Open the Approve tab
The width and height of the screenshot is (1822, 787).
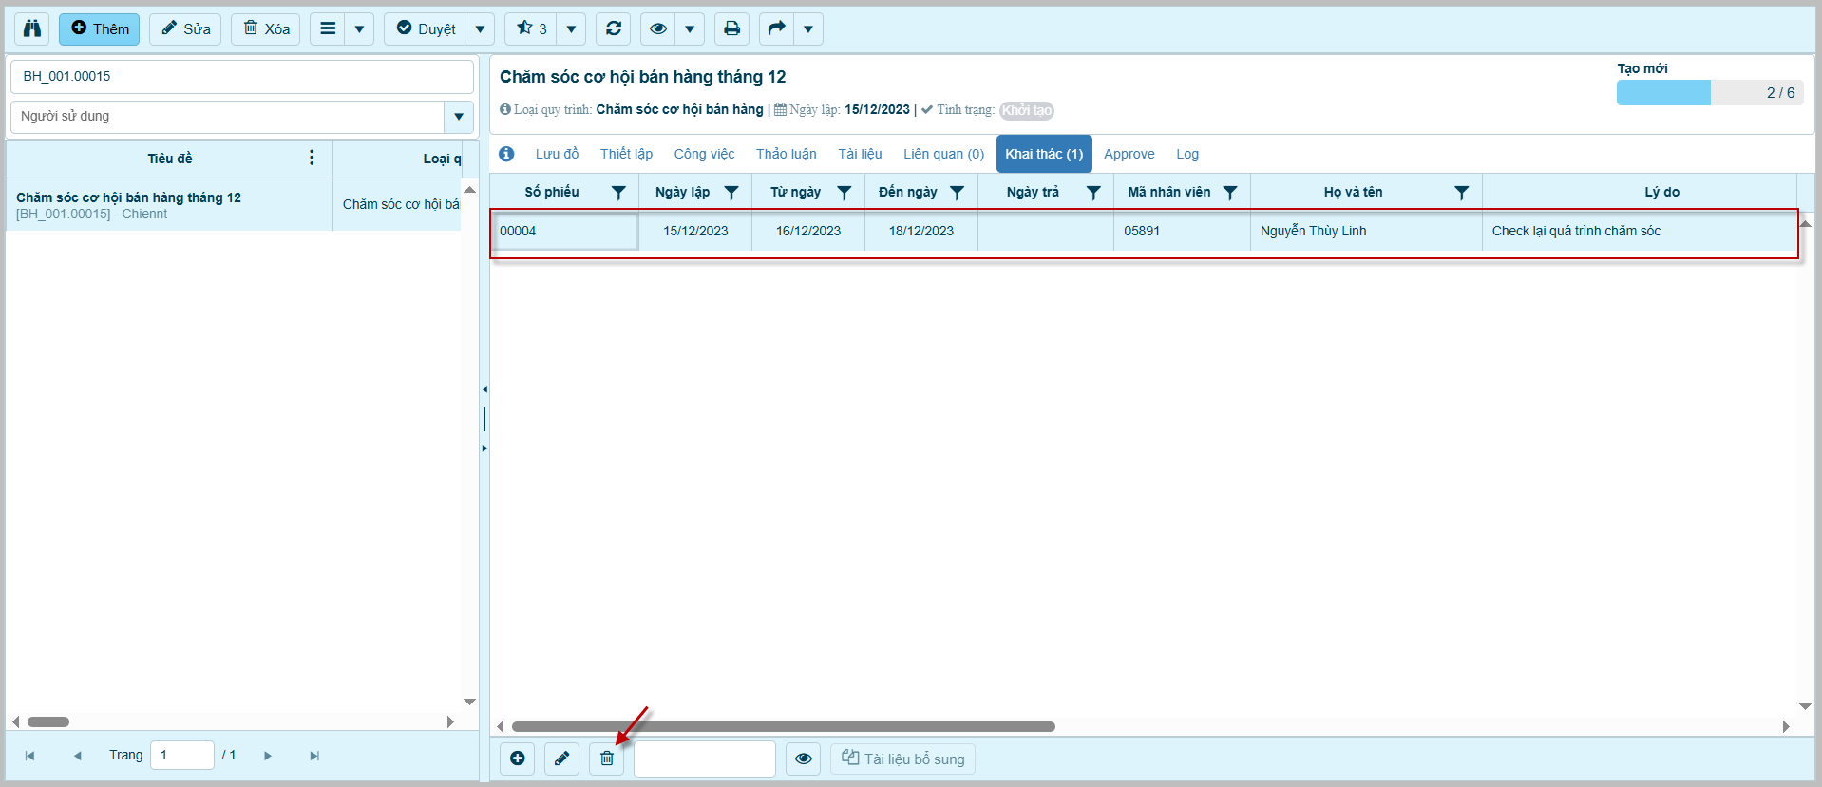pyautogui.click(x=1129, y=154)
